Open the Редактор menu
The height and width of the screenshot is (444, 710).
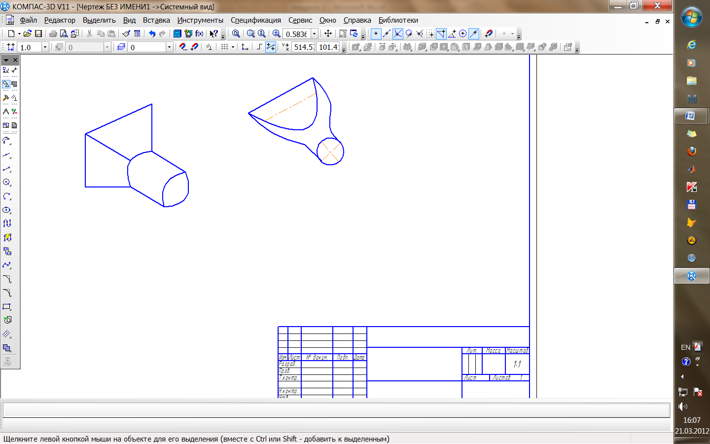60,20
